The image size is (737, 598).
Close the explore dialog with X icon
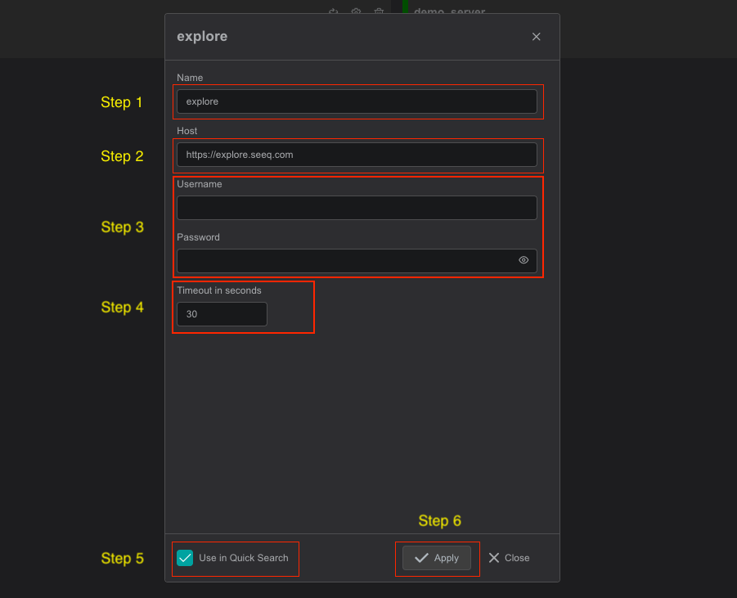point(536,37)
